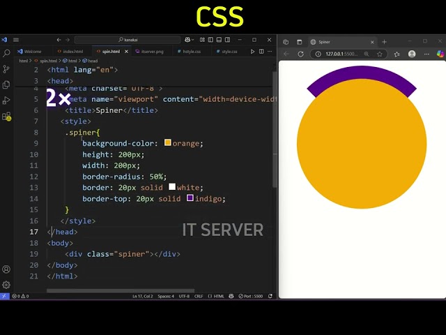Open the Run and Debug view
This screenshot has height=335, width=446.
pos(6,100)
